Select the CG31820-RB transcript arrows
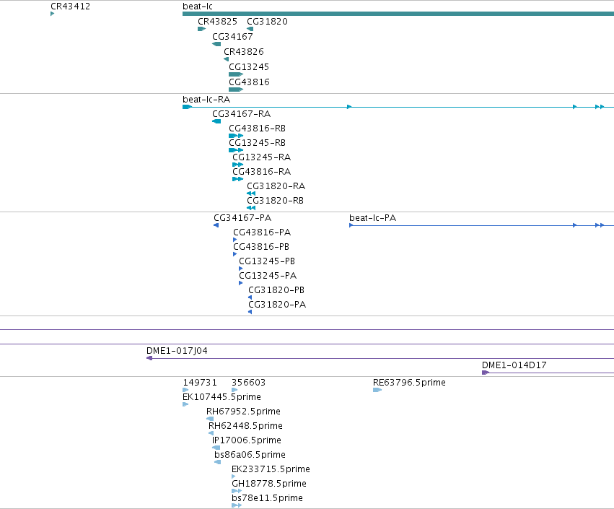The width and height of the screenshot is (614, 509). [x=251, y=208]
